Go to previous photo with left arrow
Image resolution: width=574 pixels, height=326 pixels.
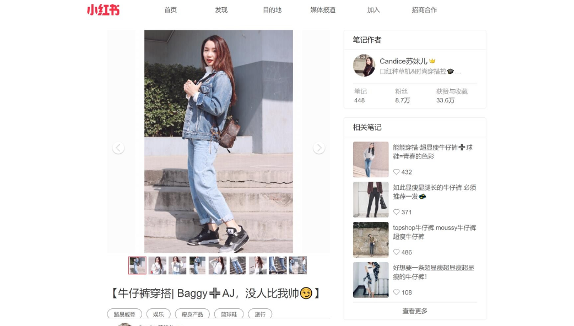pyautogui.click(x=118, y=148)
